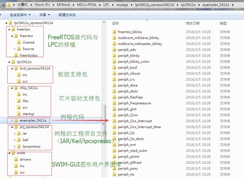
Task: Jump to EEWork in the breadcrumb path
Action: tap(63, 5)
